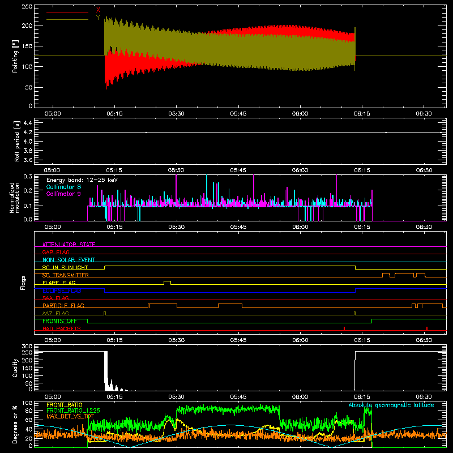The width and height of the screenshot is (453, 453).
Task: Click the PARTICLE_FLAG pulse near 05:43
Action: pyautogui.click(x=230, y=305)
